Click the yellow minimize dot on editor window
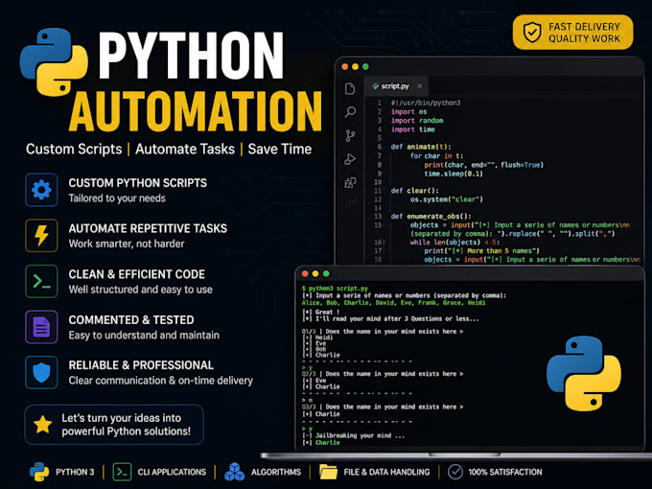This screenshot has height=489, width=652. point(355,66)
